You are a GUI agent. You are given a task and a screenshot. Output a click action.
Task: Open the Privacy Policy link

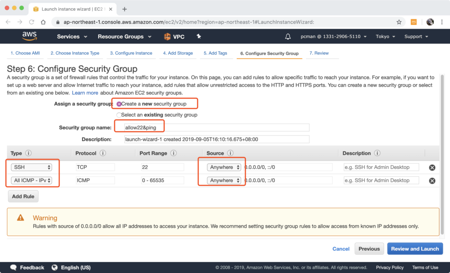390,268
